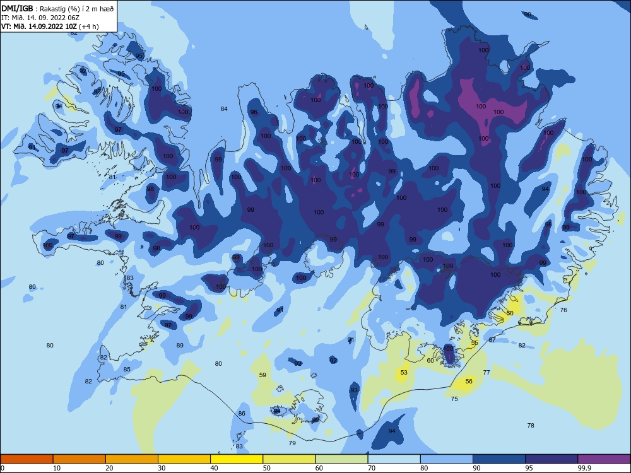Select the "78" humidity value on the map
Image resolution: width=631 pixels, height=473 pixels.
[531, 425]
